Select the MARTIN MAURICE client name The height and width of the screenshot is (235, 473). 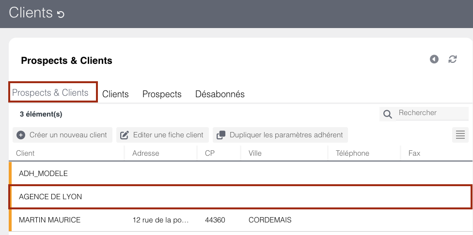click(50, 220)
